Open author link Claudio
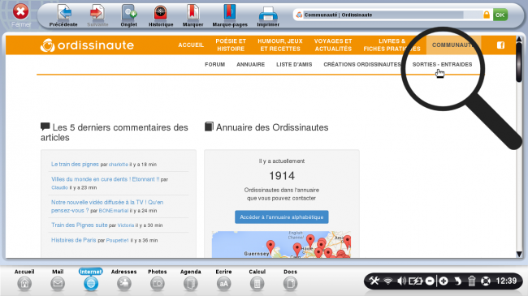The height and width of the screenshot is (296, 528). pos(59,187)
